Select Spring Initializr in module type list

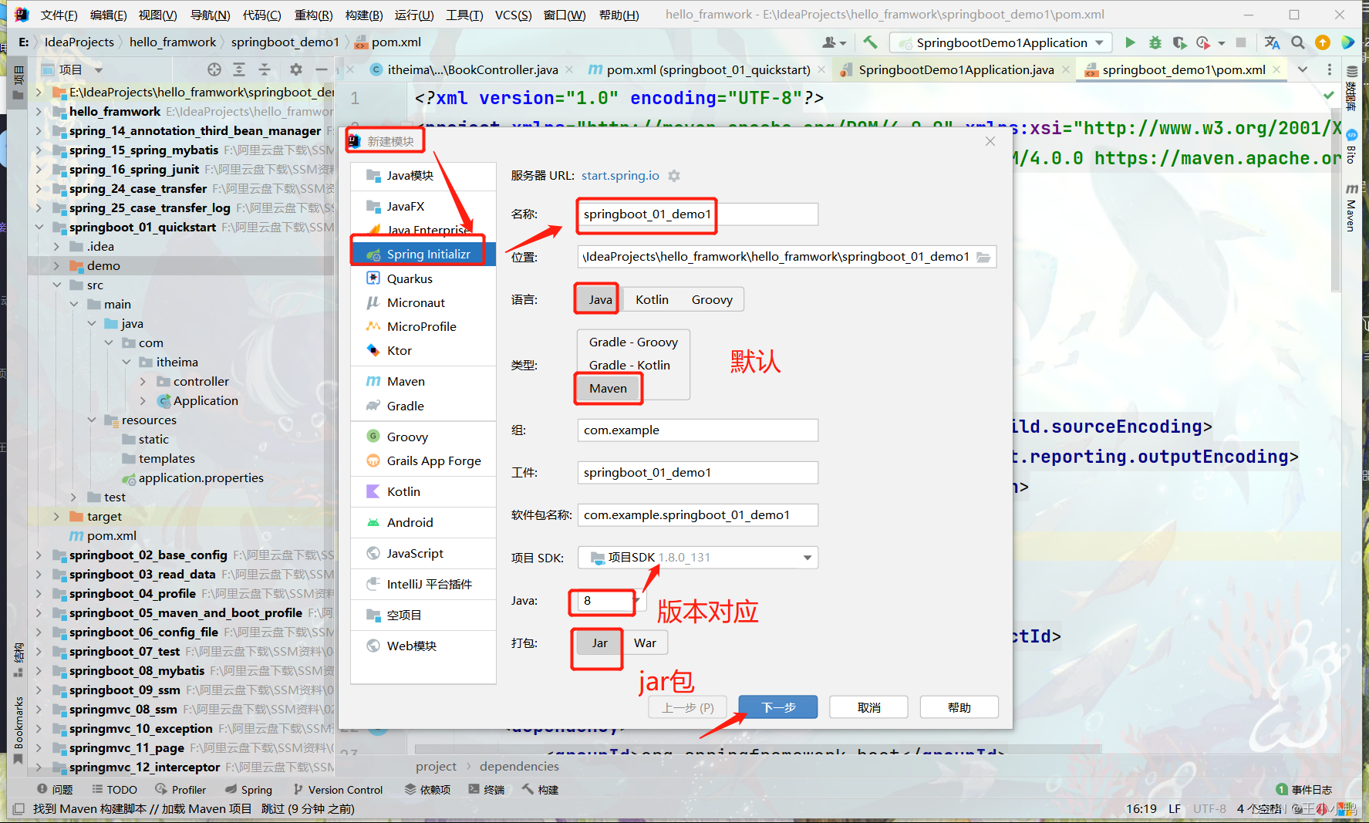coord(423,254)
